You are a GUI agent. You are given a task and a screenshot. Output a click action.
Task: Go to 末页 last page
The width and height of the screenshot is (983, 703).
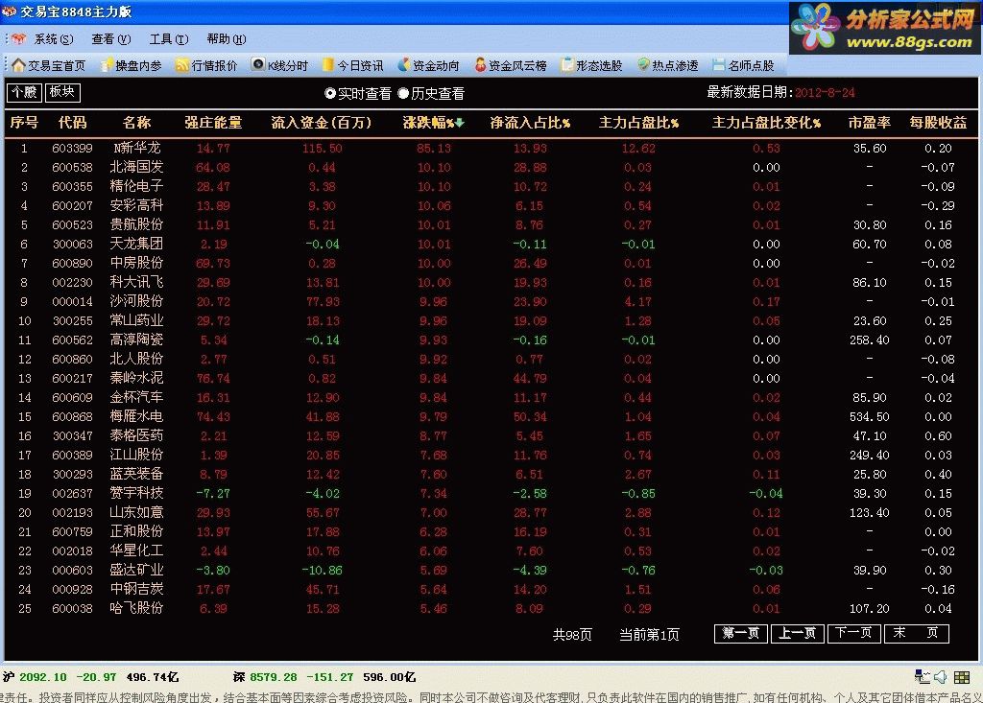coord(917,633)
